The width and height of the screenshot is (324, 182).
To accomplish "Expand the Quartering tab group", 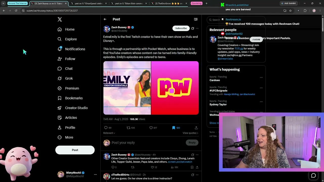I will click(196, 4).
